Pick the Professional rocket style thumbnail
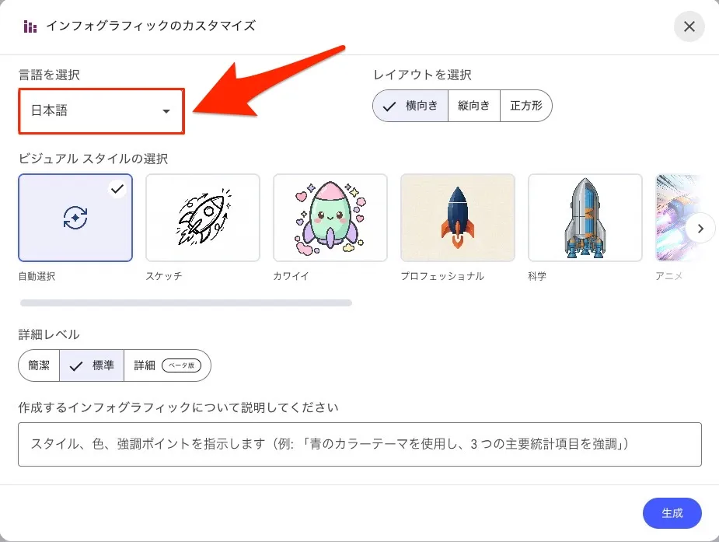Viewport: 719px width, 542px height. [x=458, y=218]
